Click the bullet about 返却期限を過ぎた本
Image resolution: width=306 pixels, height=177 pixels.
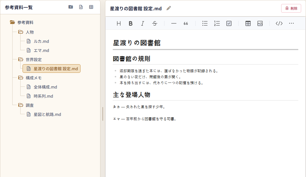pyautogui.click(x=169, y=71)
